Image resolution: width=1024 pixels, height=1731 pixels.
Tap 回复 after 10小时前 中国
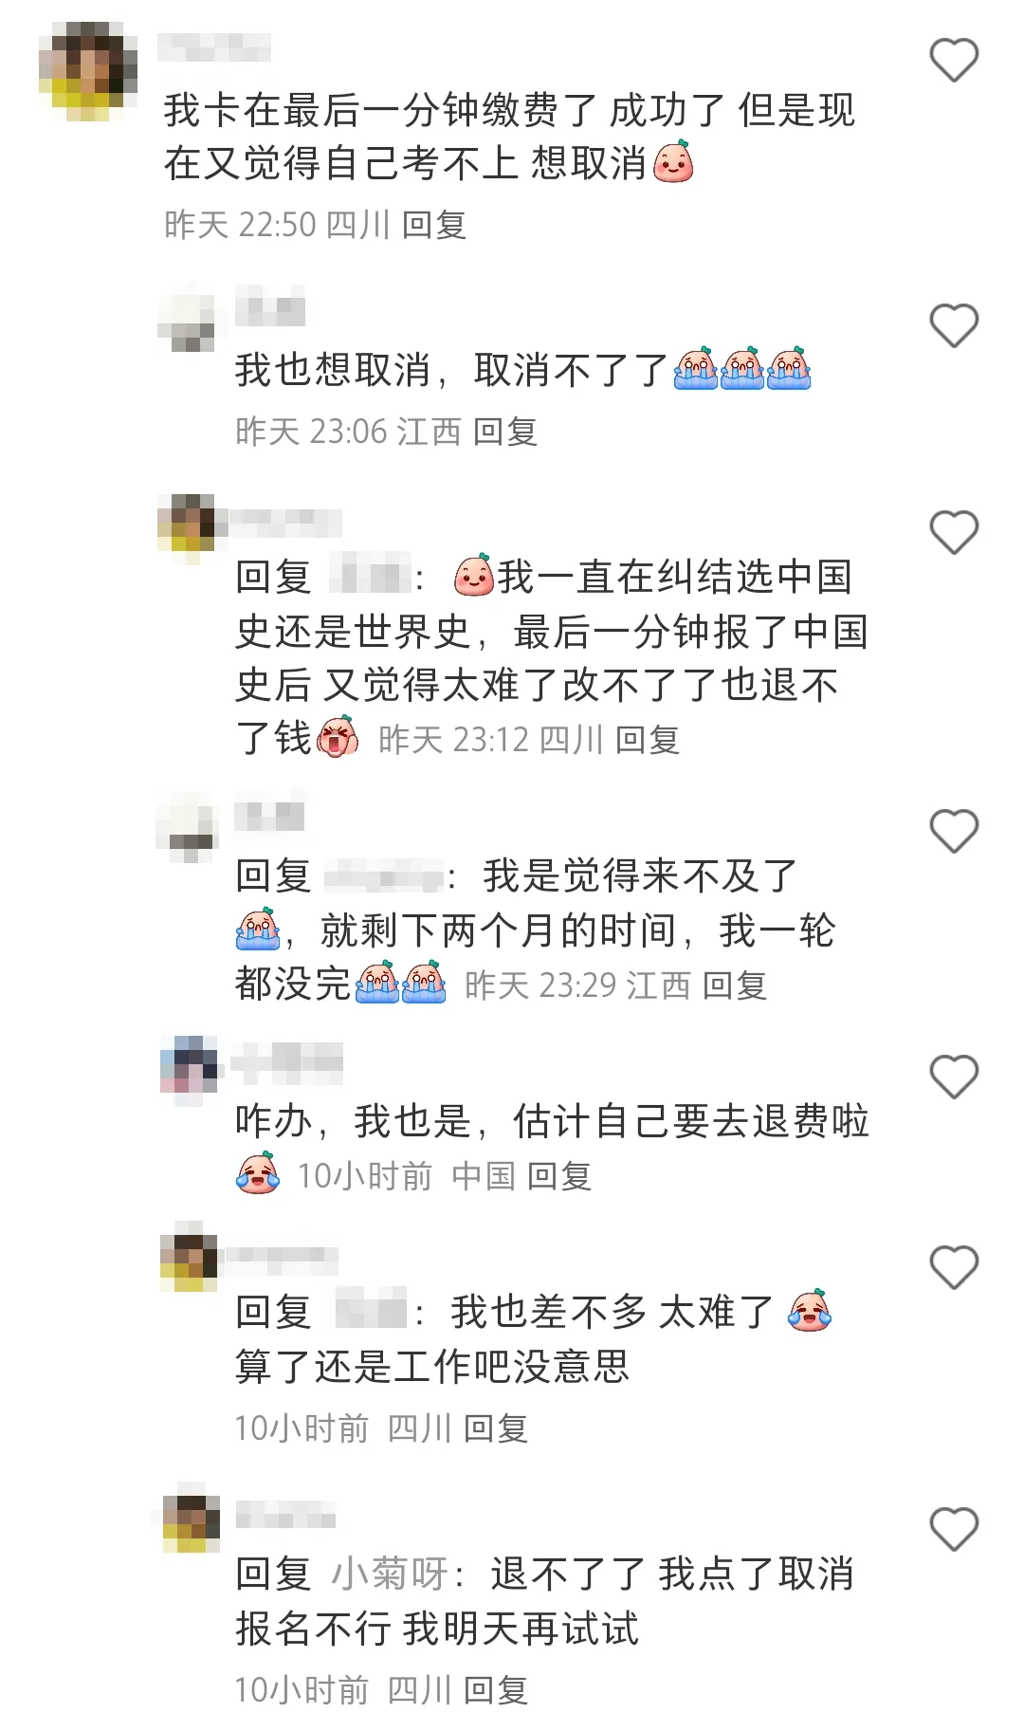pyautogui.click(x=559, y=1176)
